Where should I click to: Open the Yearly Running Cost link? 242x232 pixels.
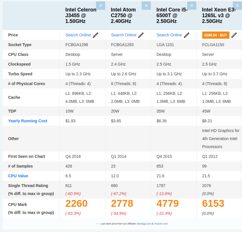28,121
